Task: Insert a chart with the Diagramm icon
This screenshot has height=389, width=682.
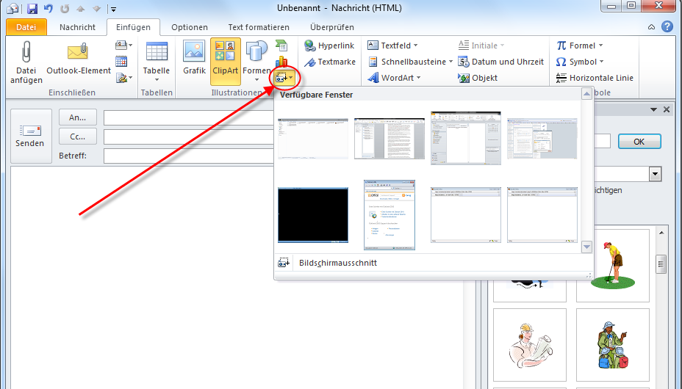Action: (281, 61)
